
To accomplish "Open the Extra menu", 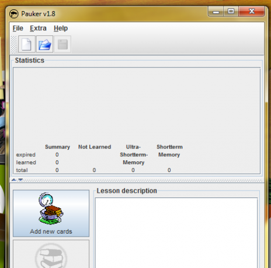I will 38,29.
